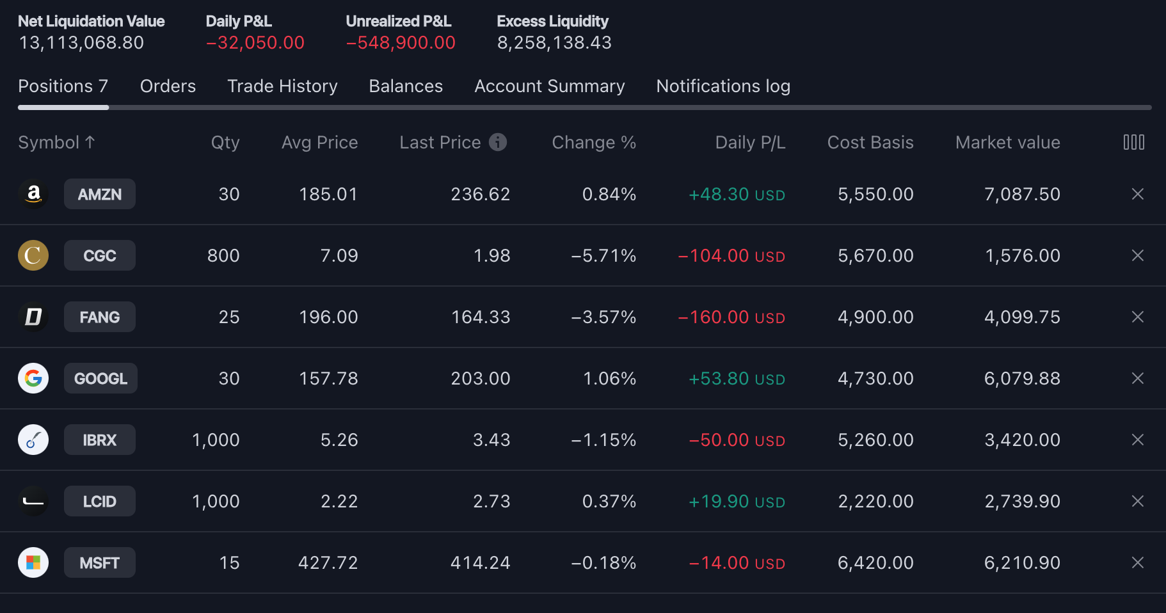Click the Last Price info icon
The height and width of the screenshot is (613, 1166).
[498, 142]
